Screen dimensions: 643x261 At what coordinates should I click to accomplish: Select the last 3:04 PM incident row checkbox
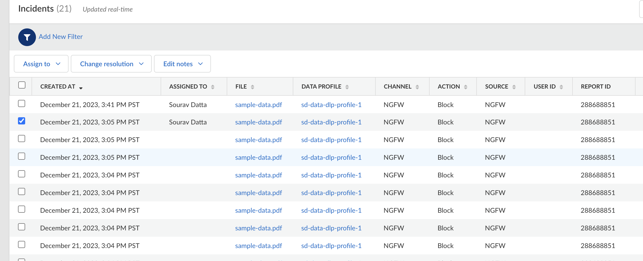pyautogui.click(x=22, y=244)
